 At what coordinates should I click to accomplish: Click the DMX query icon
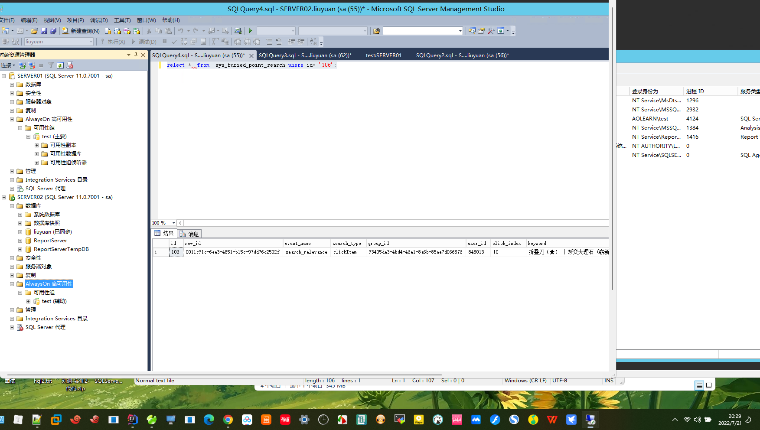pyautogui.click(x=127, y=31)
